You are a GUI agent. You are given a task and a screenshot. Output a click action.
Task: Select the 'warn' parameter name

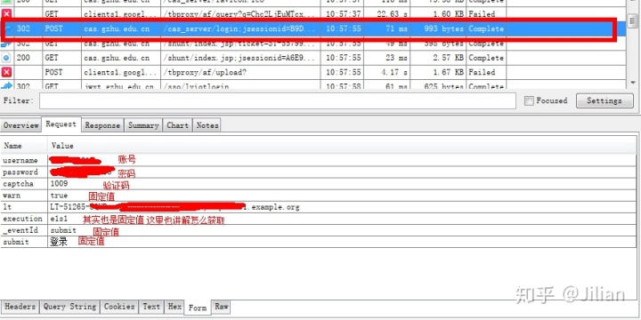(x=12, y=196)
